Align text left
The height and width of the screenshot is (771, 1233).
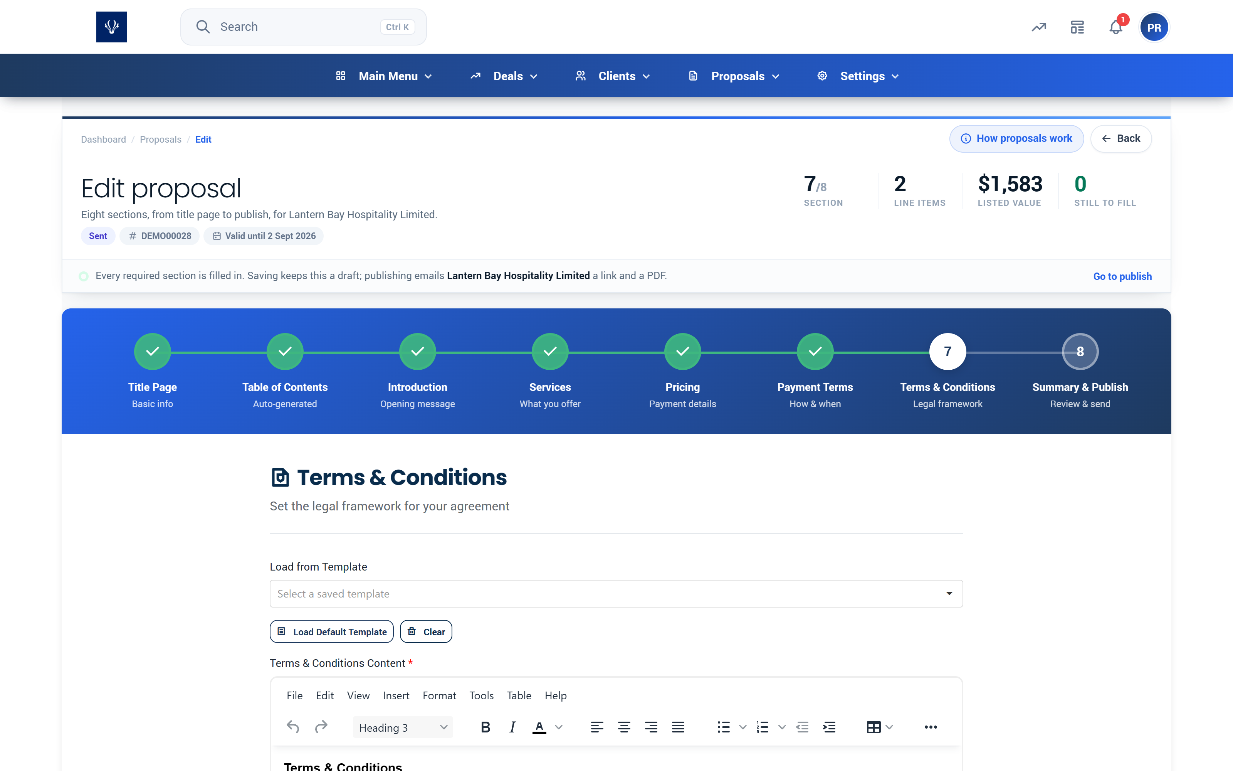coord(596,727)
